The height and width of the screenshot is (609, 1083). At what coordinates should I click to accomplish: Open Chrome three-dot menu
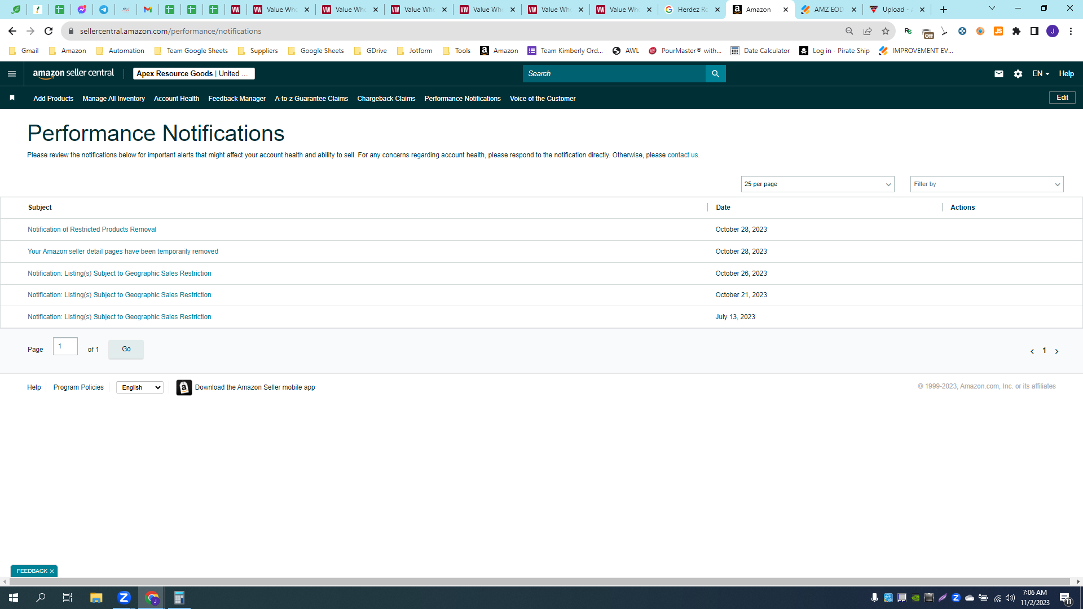[x=1071, y=31]
